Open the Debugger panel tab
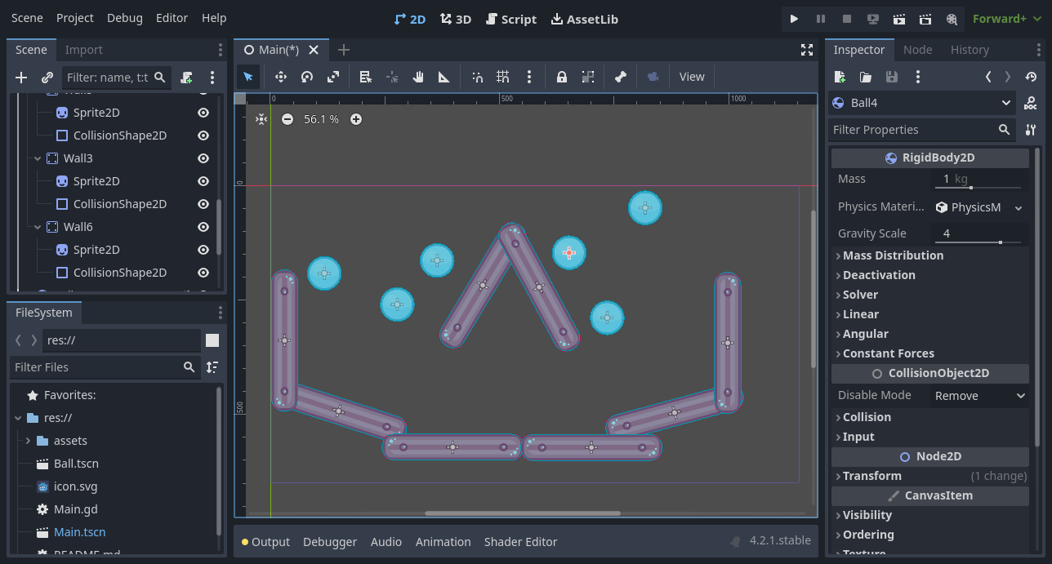This screenshot has width=1052, height=564. click(330, 541)
